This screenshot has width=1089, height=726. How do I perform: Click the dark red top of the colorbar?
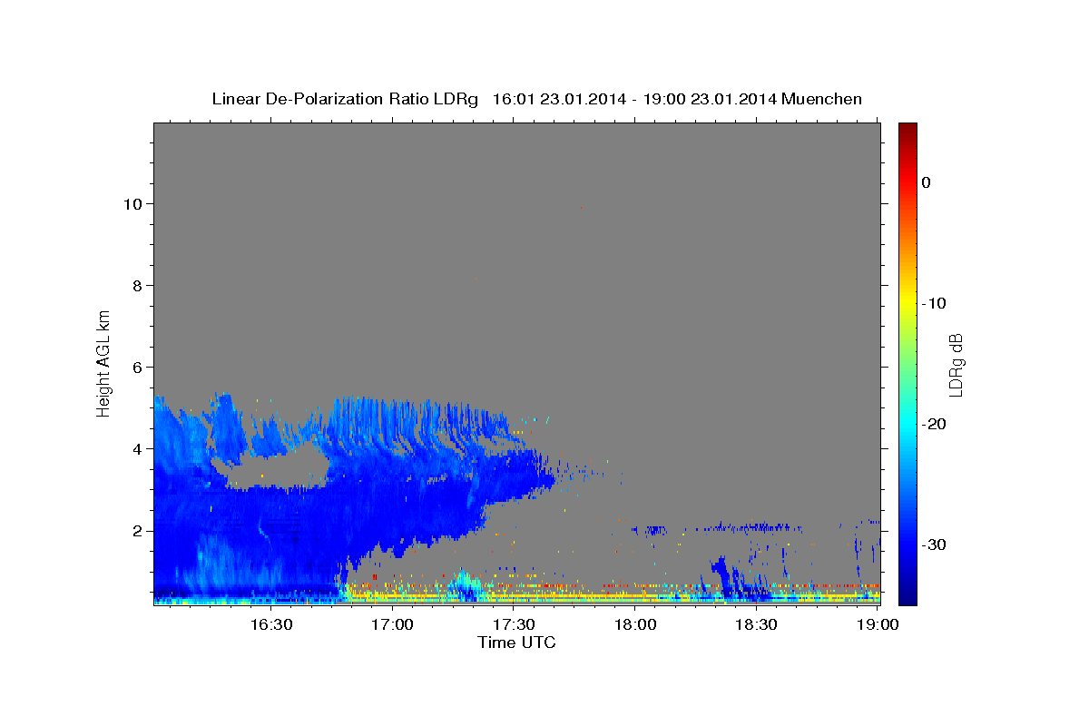click(x=907, y=132)
